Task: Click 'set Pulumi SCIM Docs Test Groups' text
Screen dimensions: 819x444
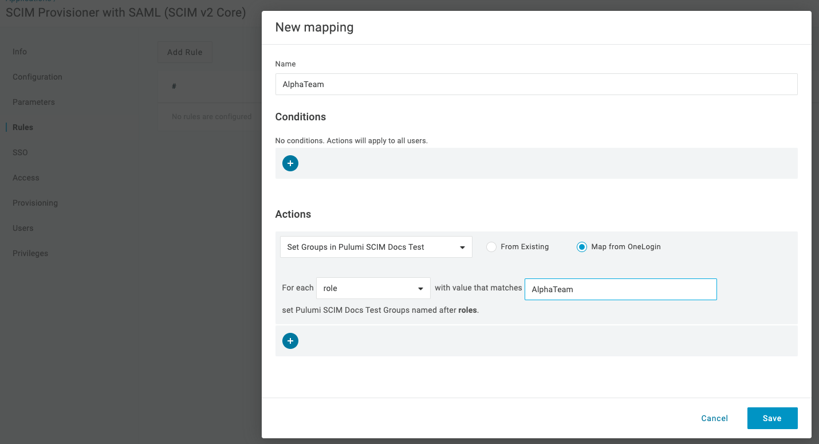Action: (380, 310)
